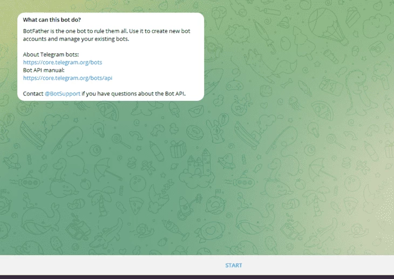Click the 'About Telegram bots:' label

pos(51,55)
